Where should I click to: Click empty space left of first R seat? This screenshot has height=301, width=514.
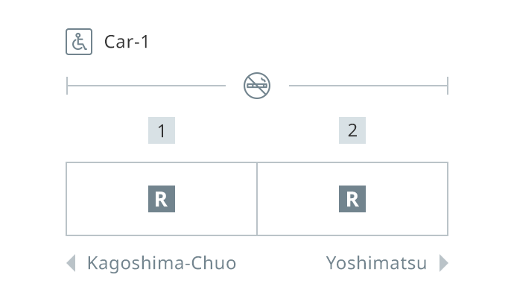coord(107,199)
